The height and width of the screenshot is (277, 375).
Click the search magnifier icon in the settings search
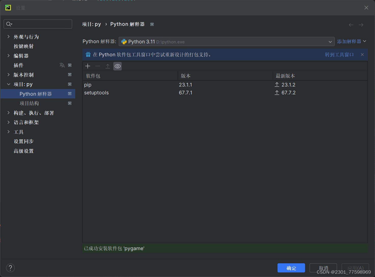9,24
